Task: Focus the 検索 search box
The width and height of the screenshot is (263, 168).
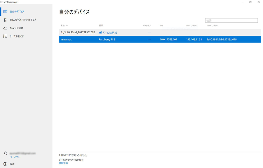Action: [231, 21]
